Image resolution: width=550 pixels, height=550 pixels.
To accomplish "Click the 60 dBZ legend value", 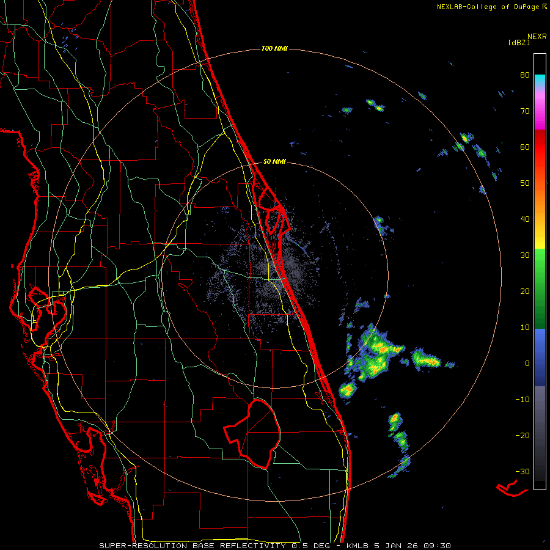I will pos(525,147).
